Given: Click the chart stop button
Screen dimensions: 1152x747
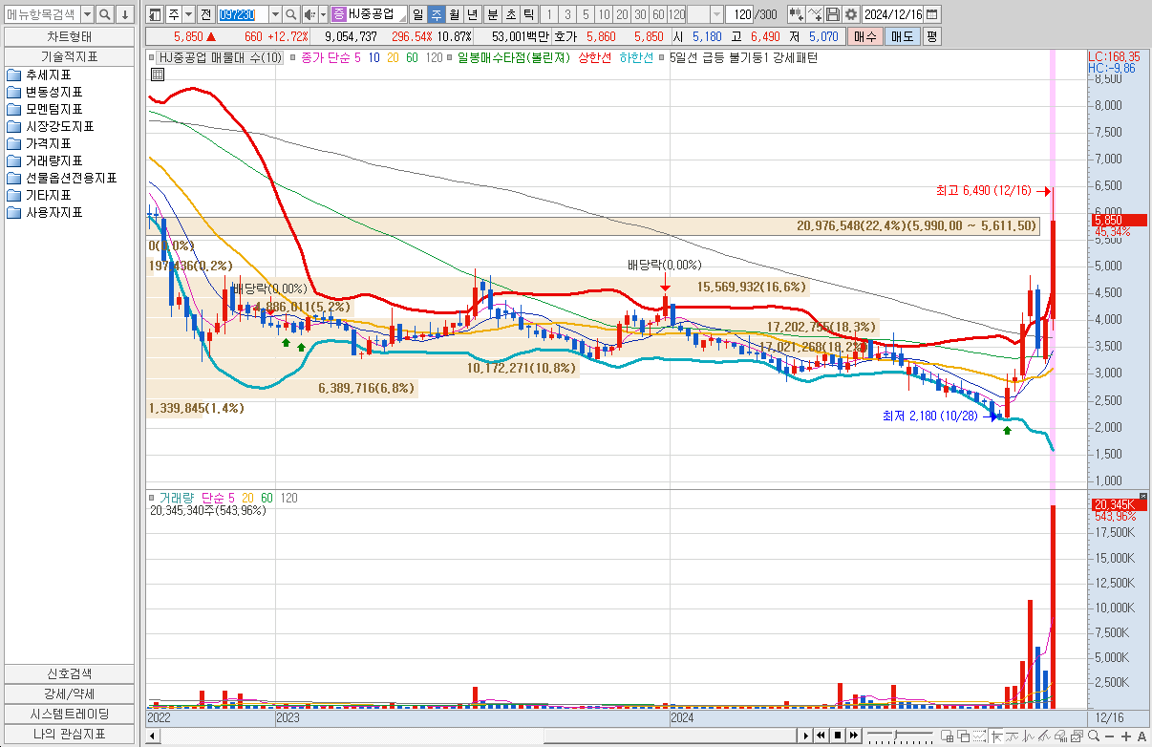Looking at the screenshot, I should click(838, 736).
